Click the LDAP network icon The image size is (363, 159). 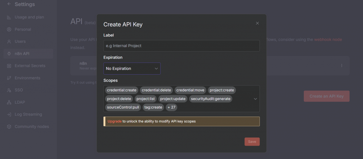click(9, 102)
